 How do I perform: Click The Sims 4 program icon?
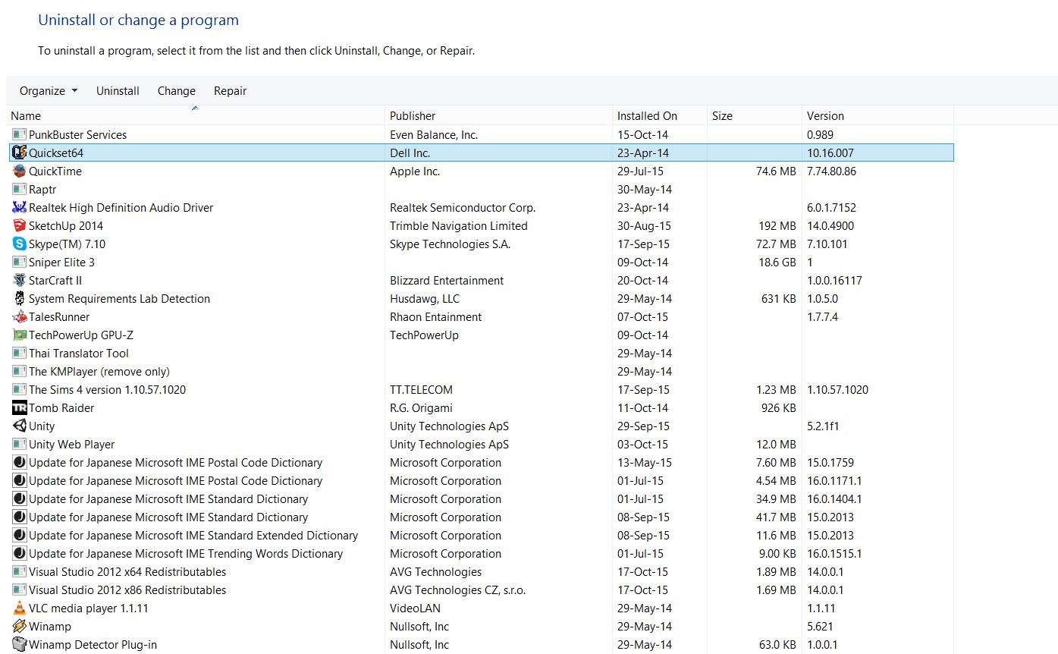(20, 389)
